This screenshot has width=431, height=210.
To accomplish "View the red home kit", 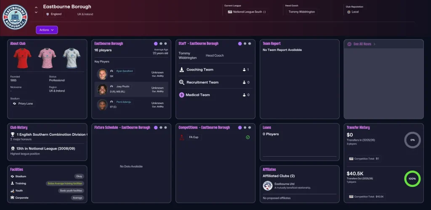I will point(22,58).
